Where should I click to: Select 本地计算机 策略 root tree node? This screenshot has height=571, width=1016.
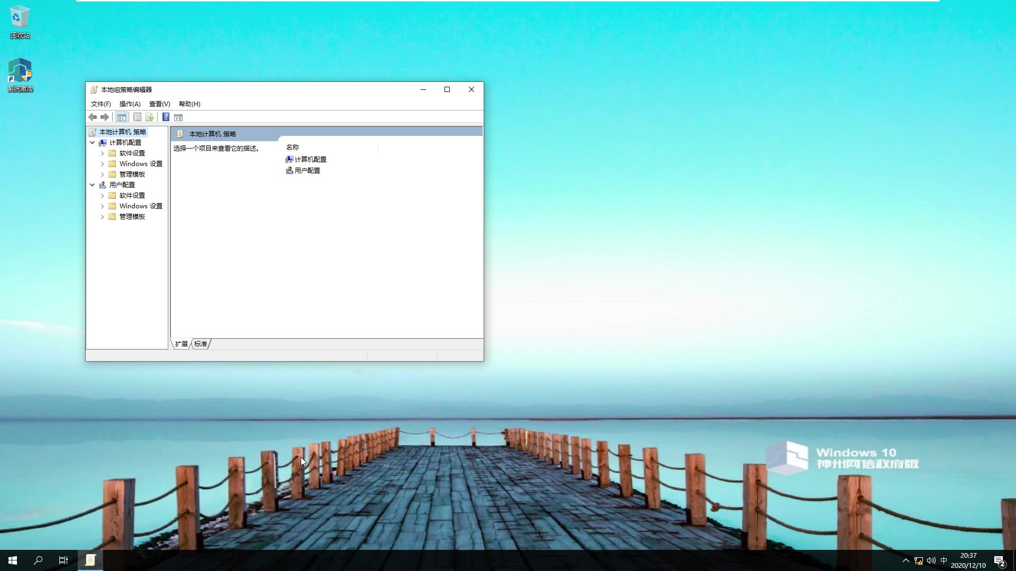(x=122, y=132)
